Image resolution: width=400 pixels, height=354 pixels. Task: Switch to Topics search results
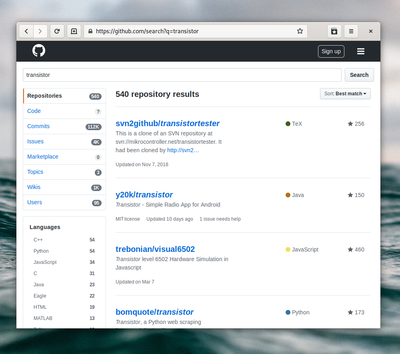coord(64,172)
